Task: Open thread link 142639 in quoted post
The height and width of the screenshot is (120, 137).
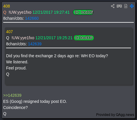Action: 35,44
